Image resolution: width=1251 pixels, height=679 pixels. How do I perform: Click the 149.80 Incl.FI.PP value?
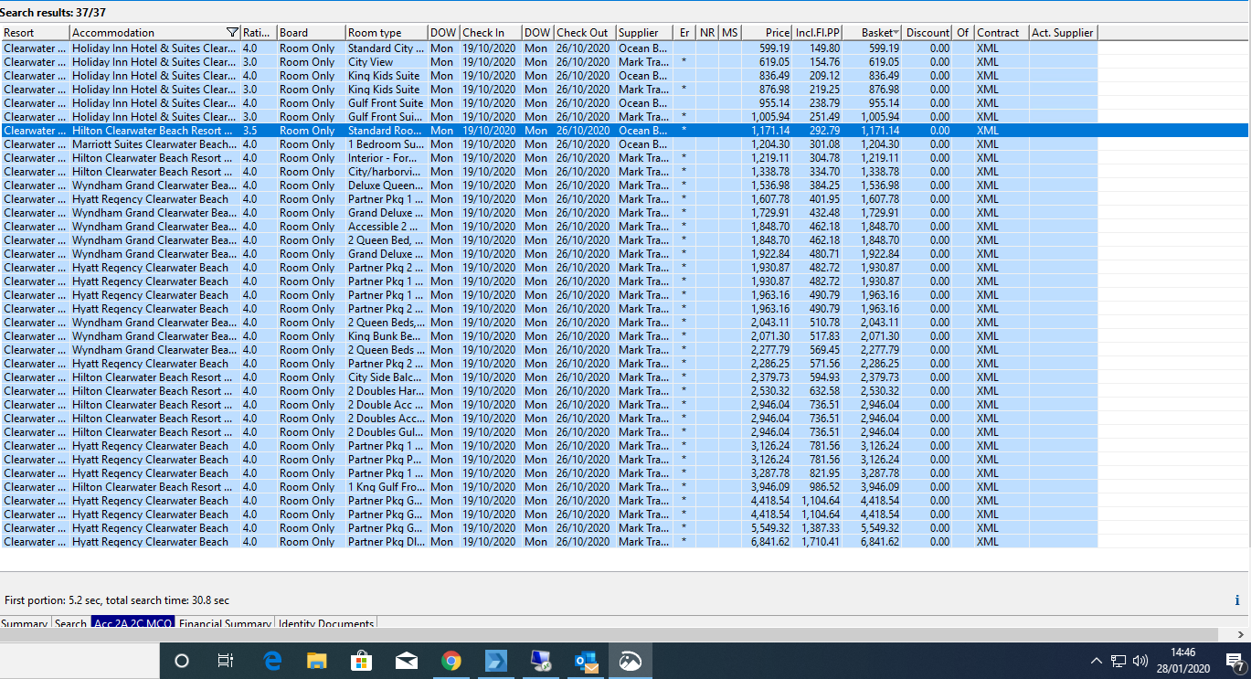(824, 48)
